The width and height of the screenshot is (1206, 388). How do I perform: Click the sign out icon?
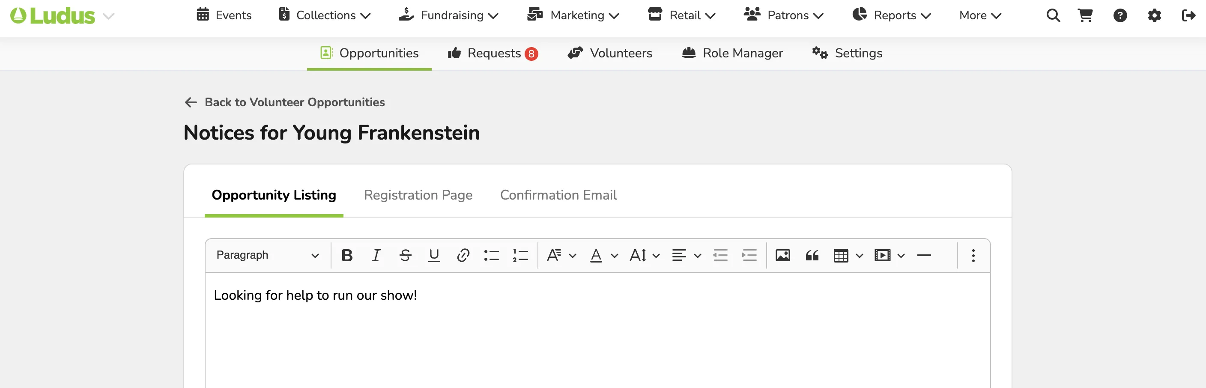point(1189,15)
